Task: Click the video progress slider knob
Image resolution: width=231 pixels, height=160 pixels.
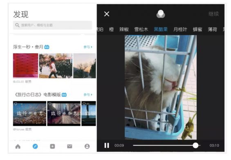Action: point(195,145)
